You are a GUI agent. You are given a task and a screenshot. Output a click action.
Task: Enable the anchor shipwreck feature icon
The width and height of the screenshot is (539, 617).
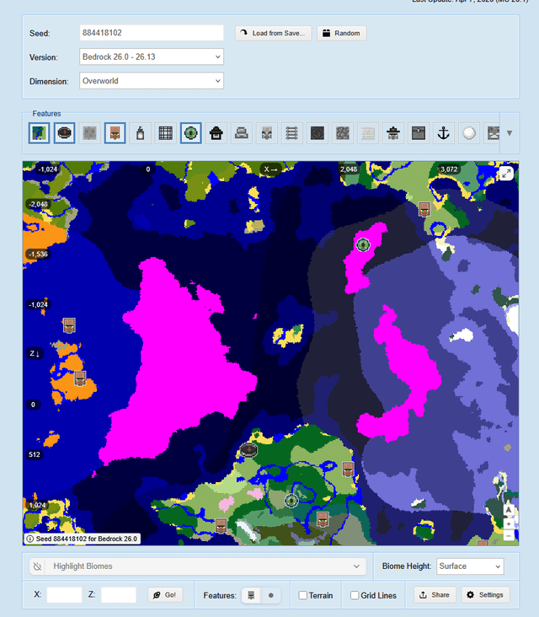coord(443,132)
